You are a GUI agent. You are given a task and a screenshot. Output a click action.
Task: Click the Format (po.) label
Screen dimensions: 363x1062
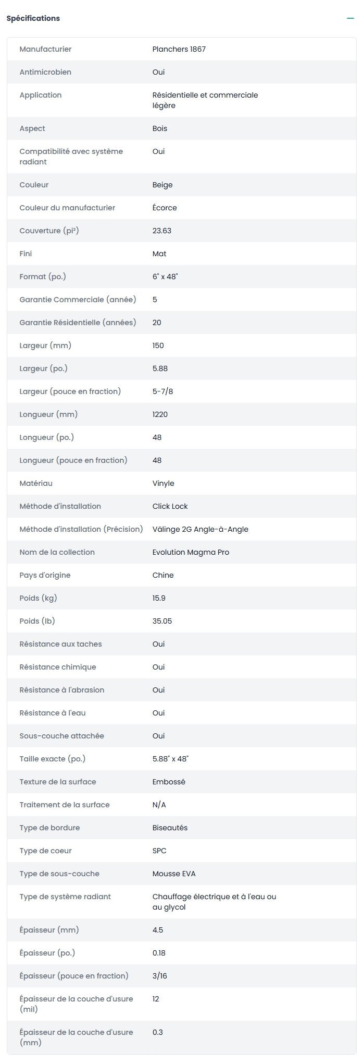43,277
